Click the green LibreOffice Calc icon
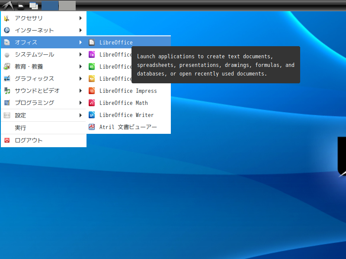This screenshot has height=259, width=346. [92, 66]
